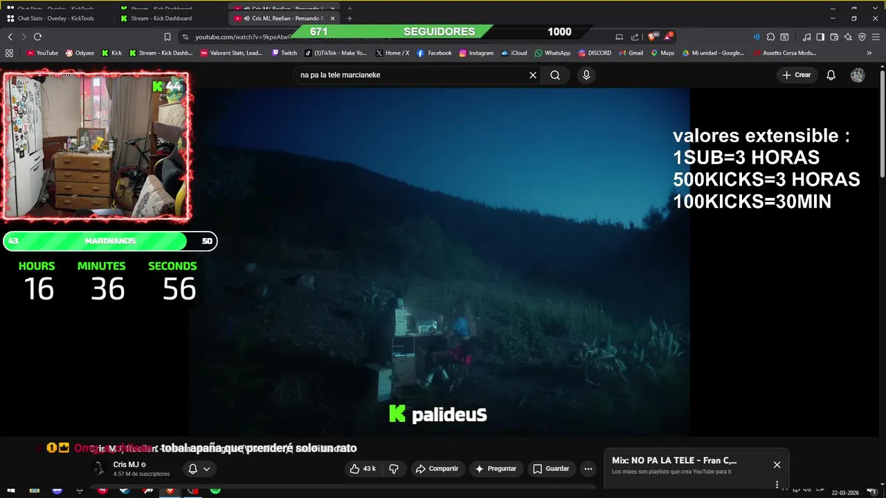The width and height of the screenshot is (886, 498).
Task: Open the DISCORD bookmark
Action: 595,53
